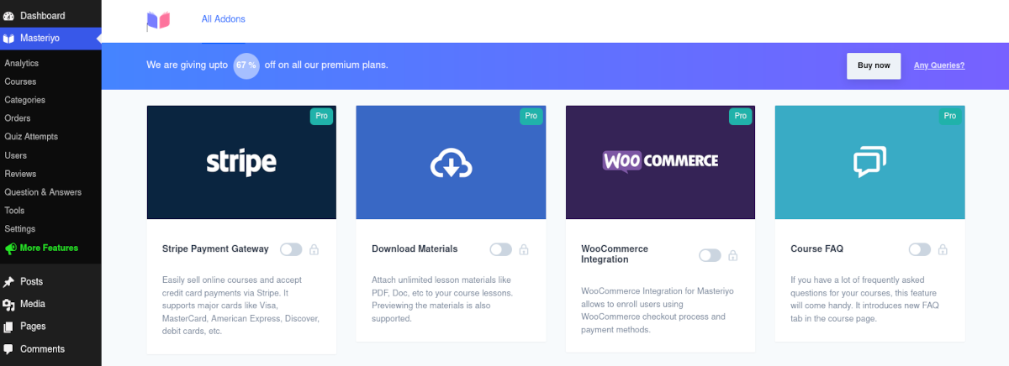Image resolution: width=1009 pixels, height=366 pixels.
Task: Click the Masteriyo book icon in sidebar
Action: pyautogui.click(x=8, y=38)
